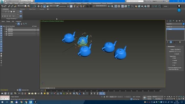Click the Y axis constraint button
The height and width of the screenshot is (104, 185).
pyautogui.click(x=95, y=94)
